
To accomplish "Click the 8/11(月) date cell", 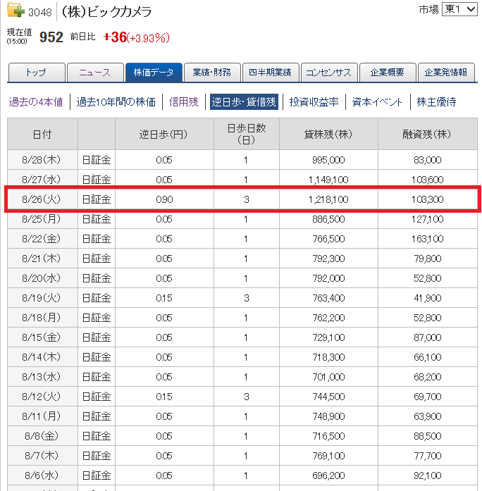I will click(x=42, y=416).
